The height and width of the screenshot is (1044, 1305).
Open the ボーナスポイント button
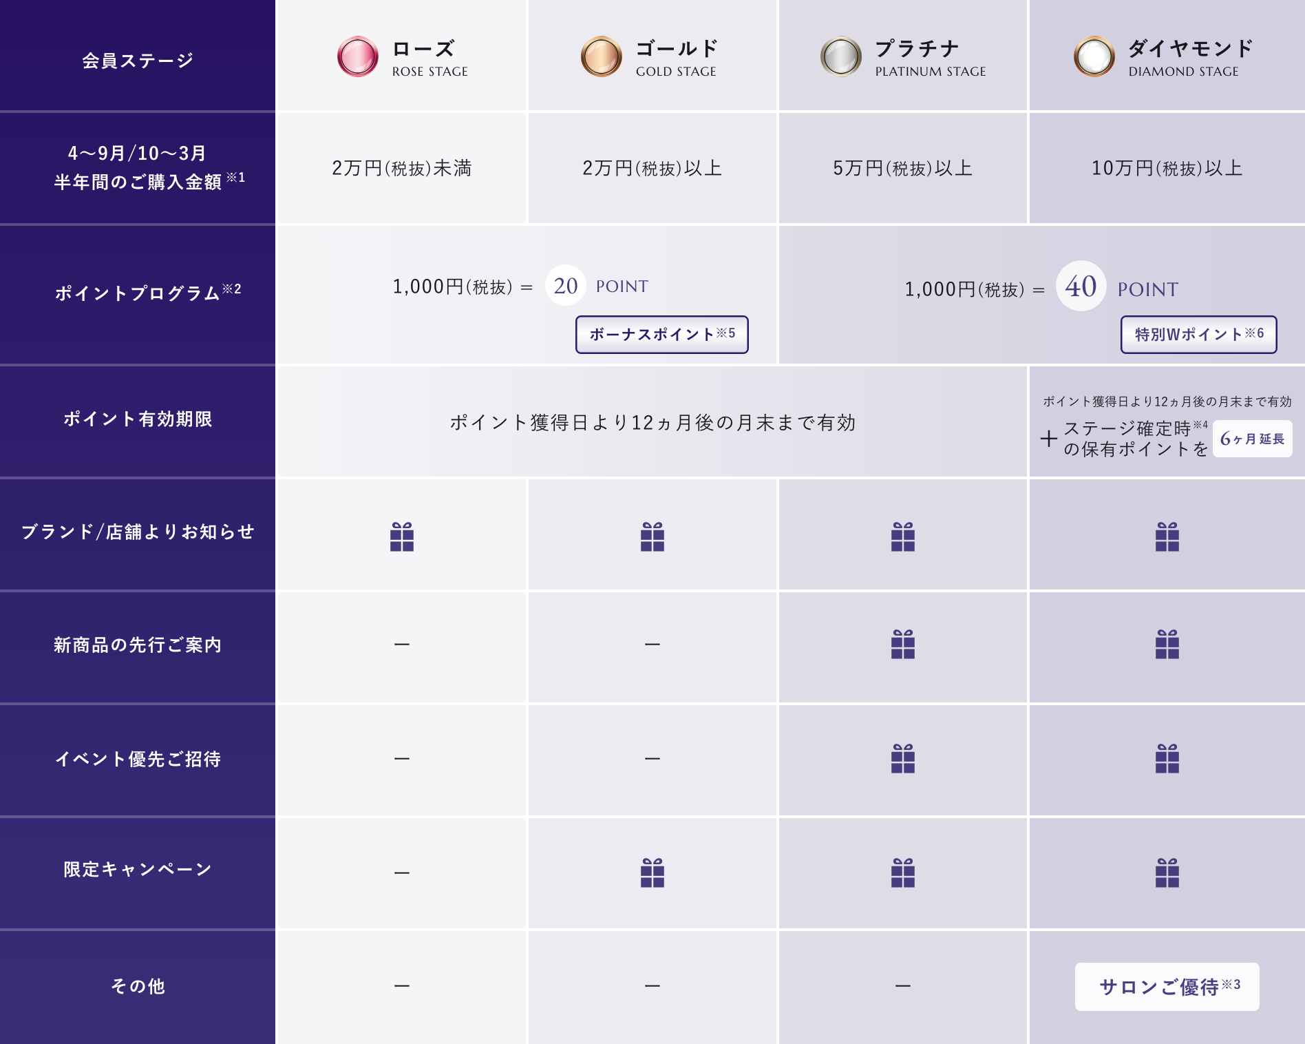tap(661, 335)
